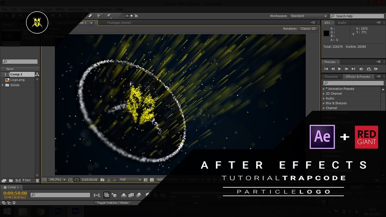Click the Info panel color swatch
Image resolution: width=386 pixels, height=217 pixels.
326,33
